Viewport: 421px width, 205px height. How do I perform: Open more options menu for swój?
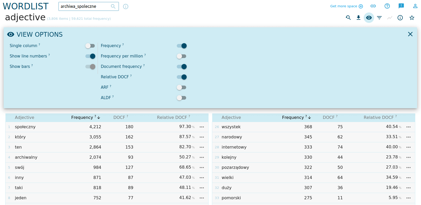202,168
